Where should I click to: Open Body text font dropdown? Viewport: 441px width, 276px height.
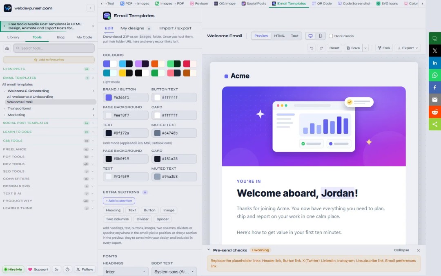[174, 272]
